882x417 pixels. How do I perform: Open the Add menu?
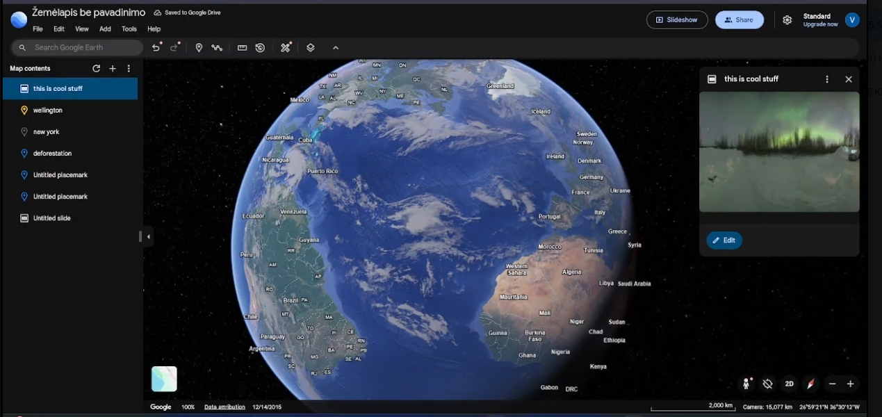click(105, 29)
